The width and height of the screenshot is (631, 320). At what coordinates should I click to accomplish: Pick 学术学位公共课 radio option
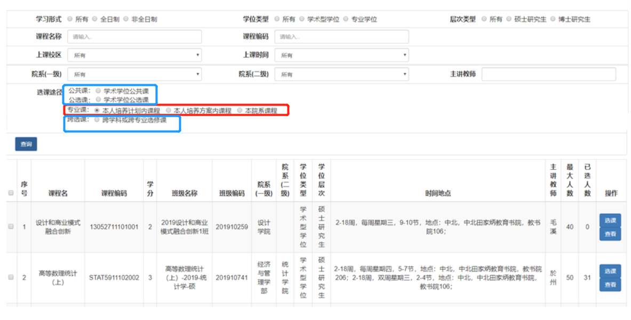tap(98, 91)
